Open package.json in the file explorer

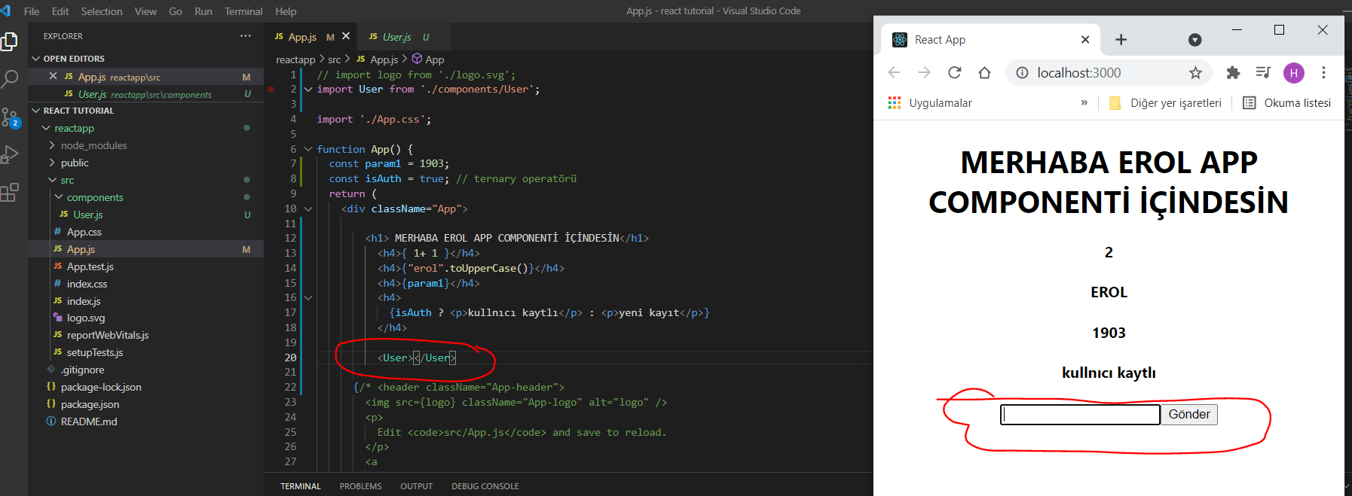point(90,404)
